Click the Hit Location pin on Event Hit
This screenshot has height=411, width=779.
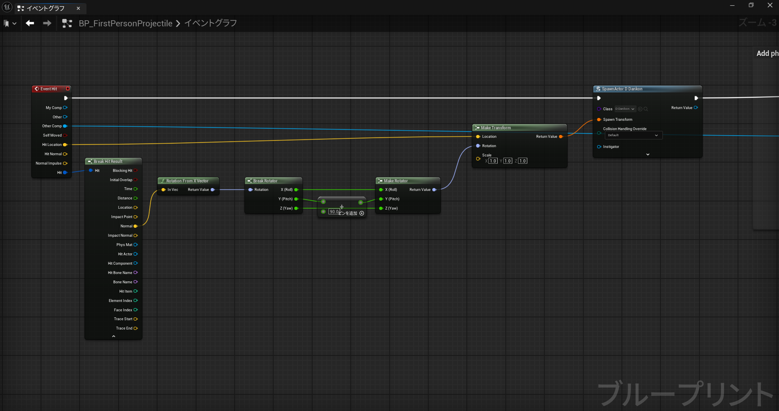(65, 145)
